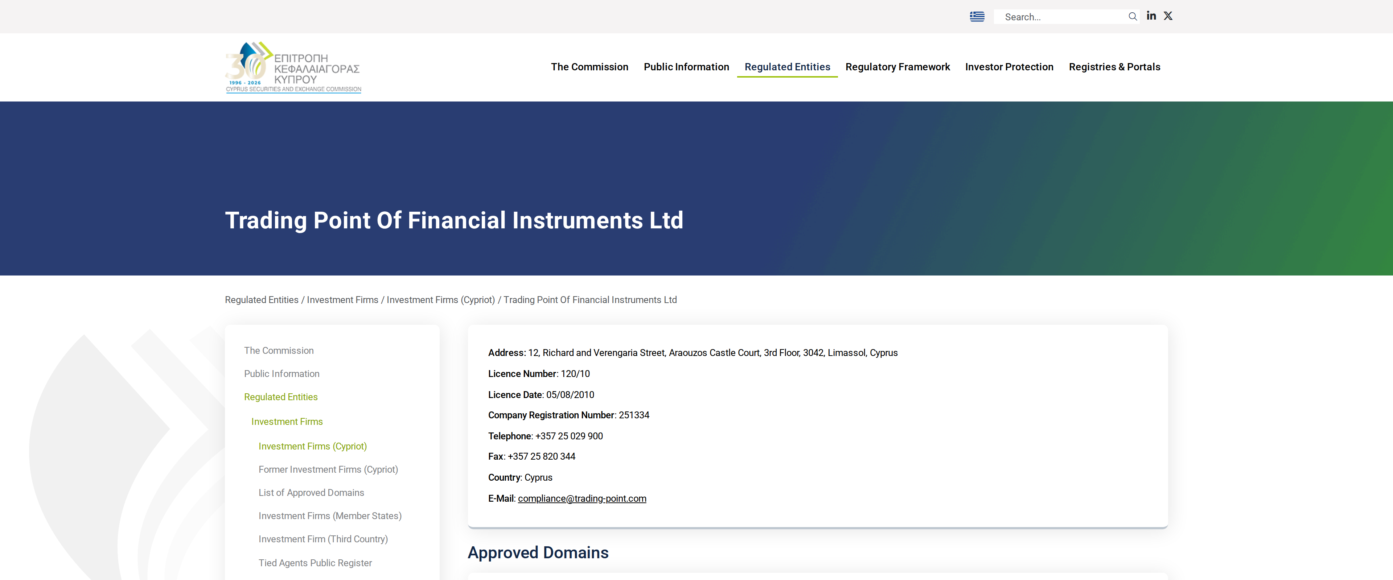The width and height of the screenshot is (1393, 580).
Task: Select Investment Firms in sidebar
Action: 287,422
